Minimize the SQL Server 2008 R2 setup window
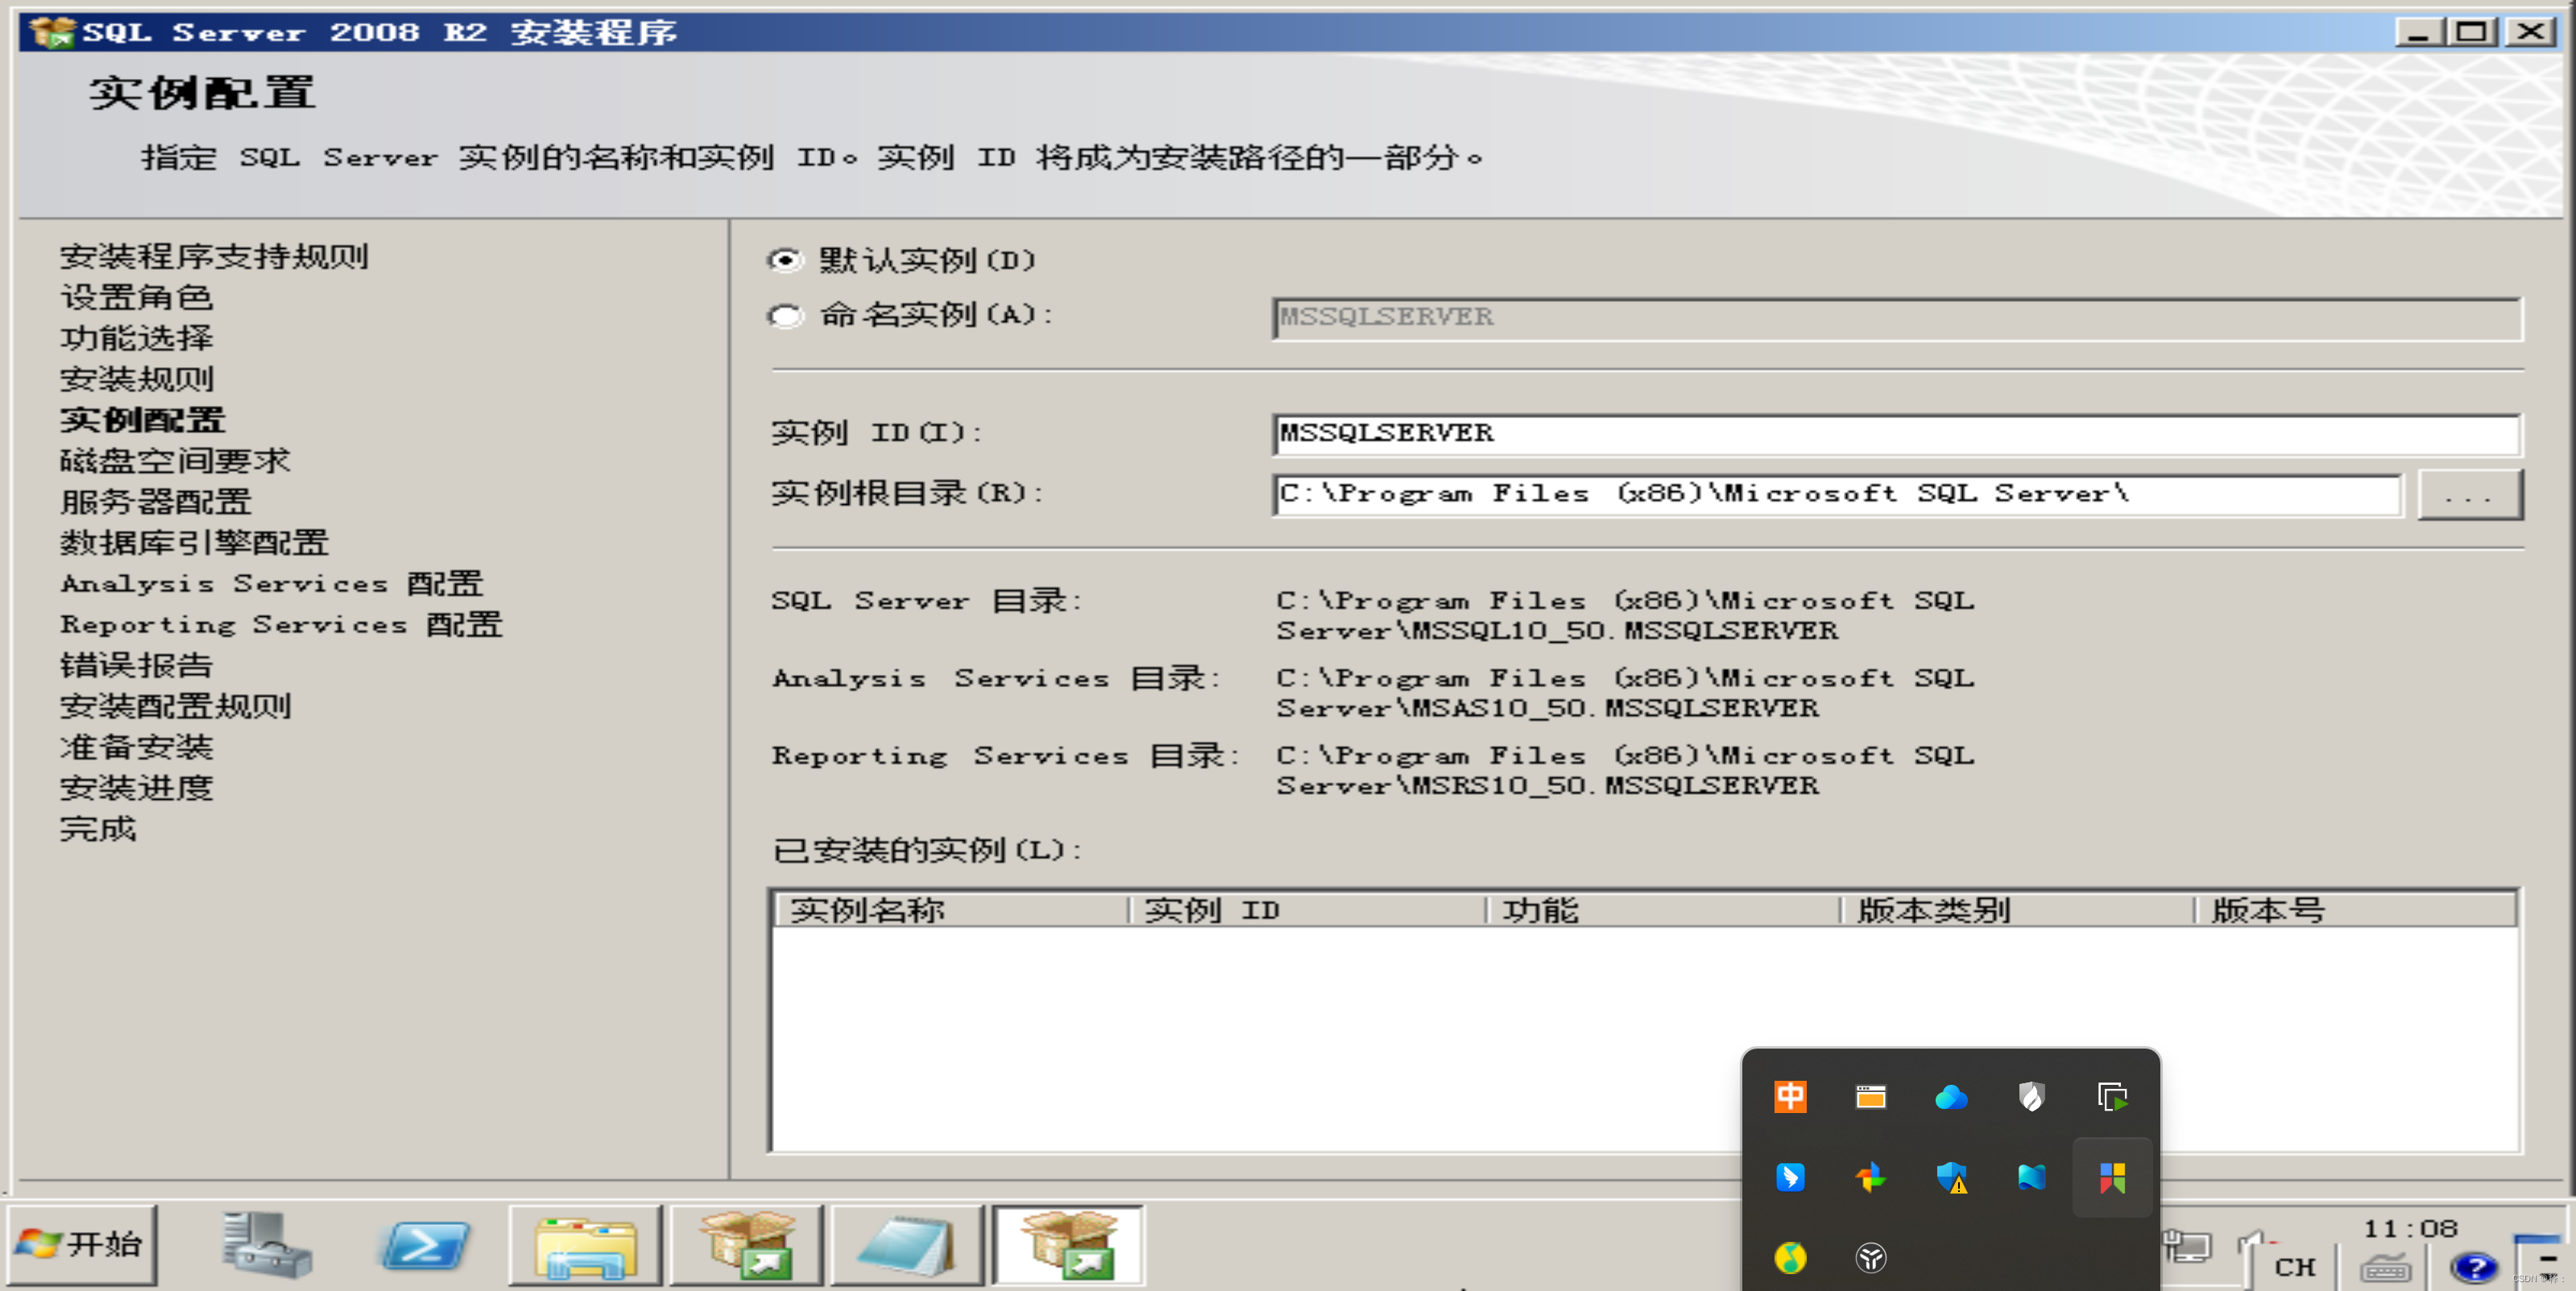Viewport: 2576px width, 1291px height. coord(2419,32)
